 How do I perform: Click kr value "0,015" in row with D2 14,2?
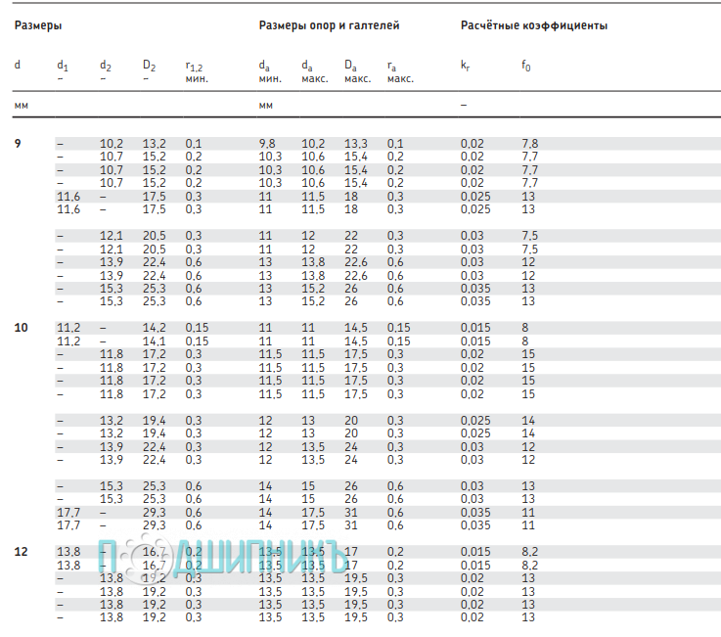[x=475, y=328]
